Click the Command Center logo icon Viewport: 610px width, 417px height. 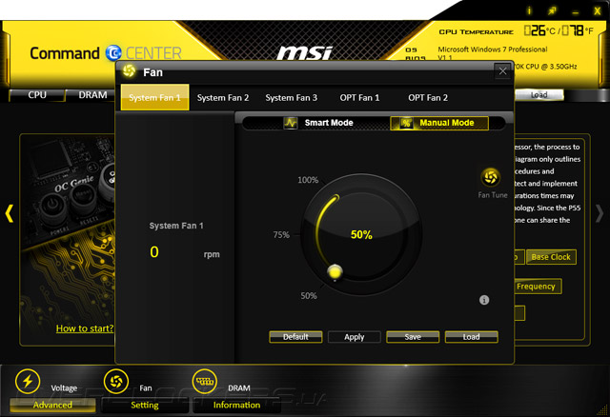(x=113, y=53)
